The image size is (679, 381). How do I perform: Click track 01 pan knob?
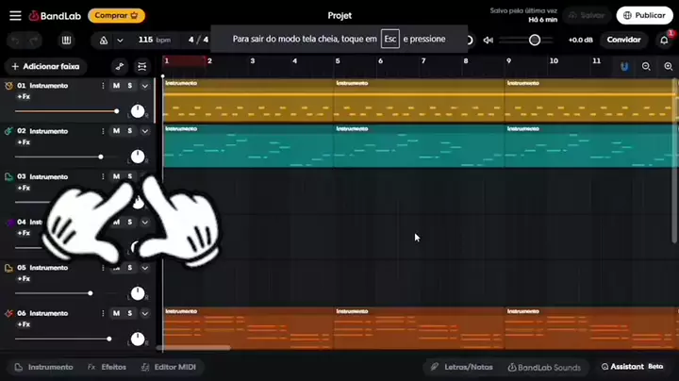click(x=138, y=111)
